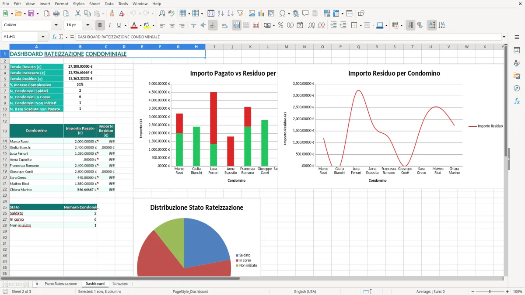Click the Format as Percent icon
This screenshot has height=295, width=525.
(280, 25)
